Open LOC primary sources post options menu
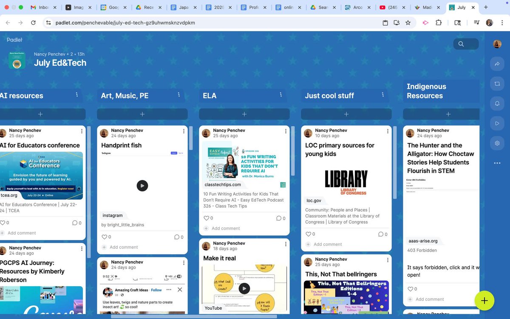Viewport: 510px width, 319px height. pyautogui.click(x=388, y=131)
